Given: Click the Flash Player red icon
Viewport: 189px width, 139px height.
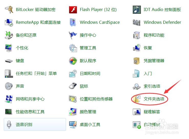Looking at the screenshot, I should 73,9.
